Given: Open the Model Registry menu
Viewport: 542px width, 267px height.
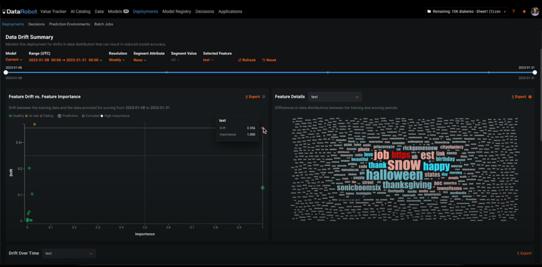Looking at the screenshot, I should point(177,11).
